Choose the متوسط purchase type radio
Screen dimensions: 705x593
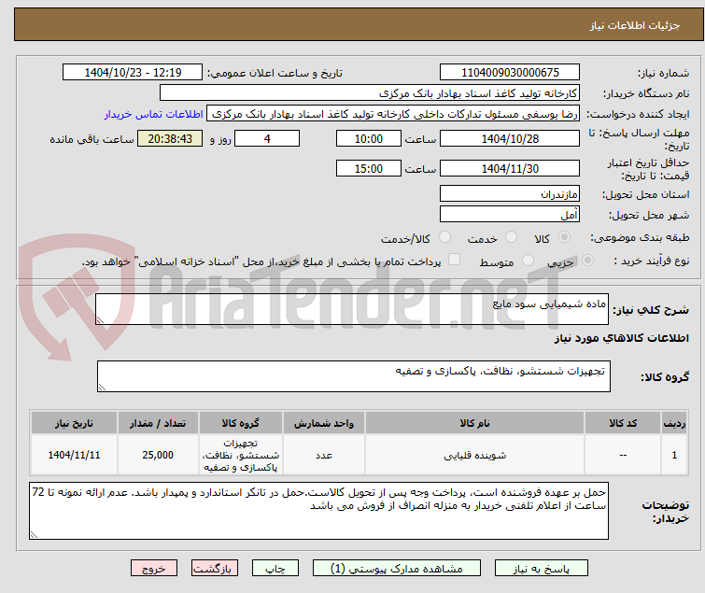[528, 261]
